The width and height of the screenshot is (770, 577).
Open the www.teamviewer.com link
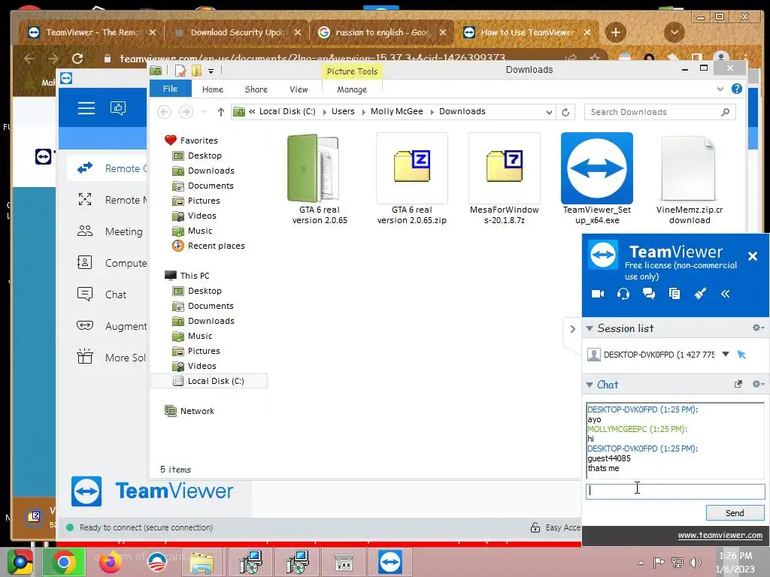click(720, 535)
